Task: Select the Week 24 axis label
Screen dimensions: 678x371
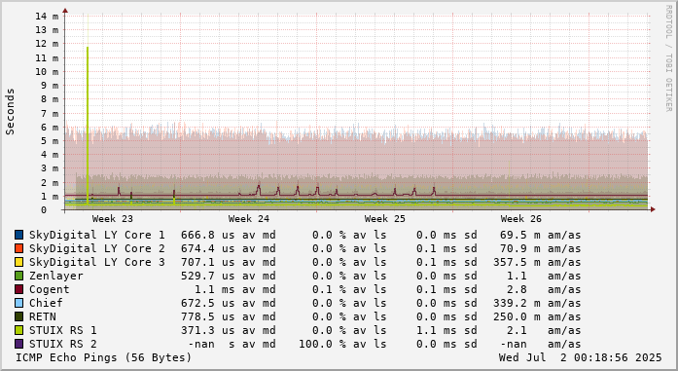Action: coord(249,219)
